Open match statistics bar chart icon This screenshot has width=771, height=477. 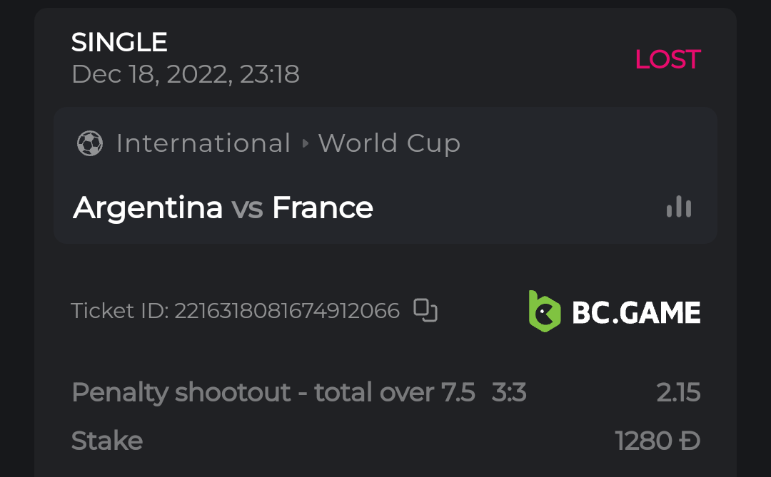[x=678, y=207]
